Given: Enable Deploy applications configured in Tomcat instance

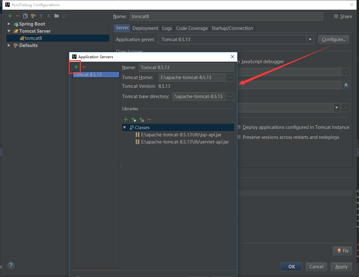Looking at the screenshot, I should [x=239, y=127].
